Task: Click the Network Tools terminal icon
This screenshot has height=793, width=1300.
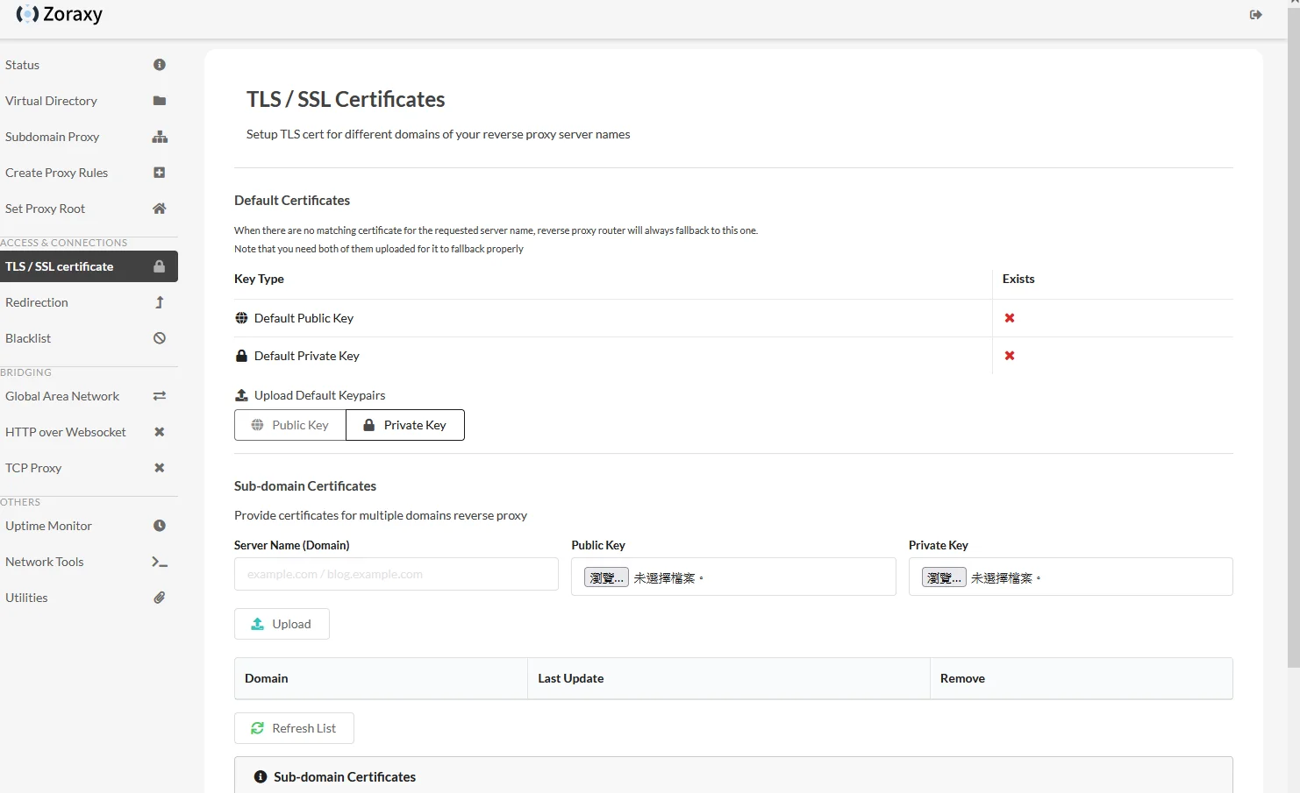Action: tap(160, 562)
